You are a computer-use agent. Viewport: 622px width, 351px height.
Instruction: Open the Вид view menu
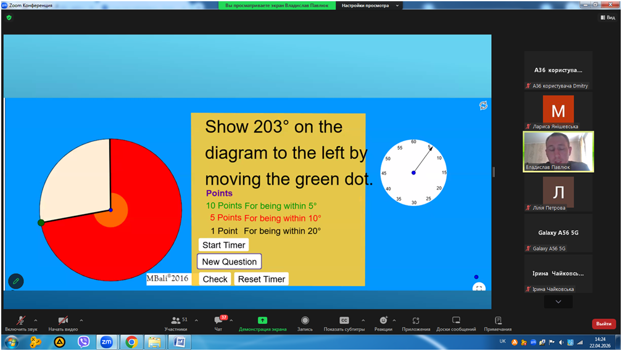point(607,18)
